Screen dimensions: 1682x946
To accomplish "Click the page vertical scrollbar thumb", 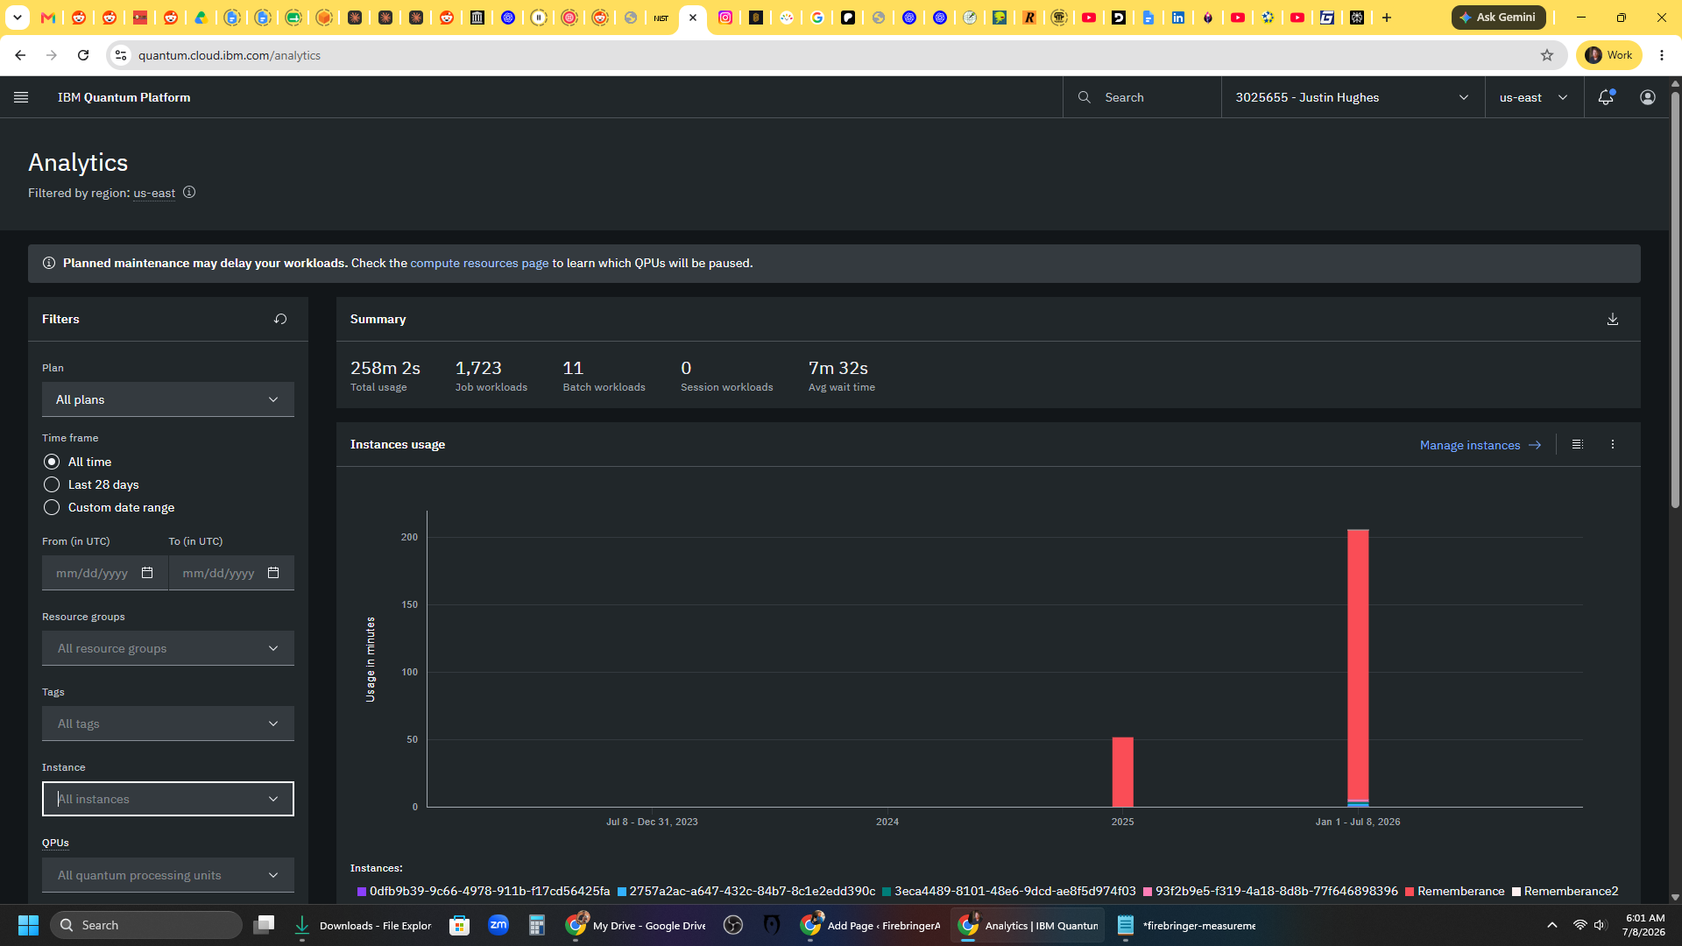I will click(1675, 298).
